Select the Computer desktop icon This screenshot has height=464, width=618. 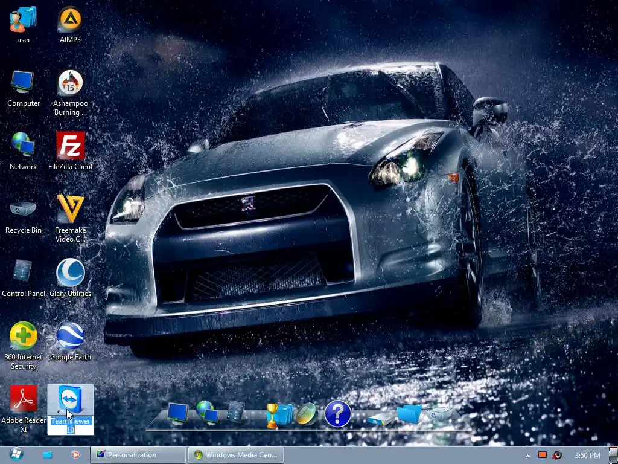pyautogui.click(x=24, y=88)
